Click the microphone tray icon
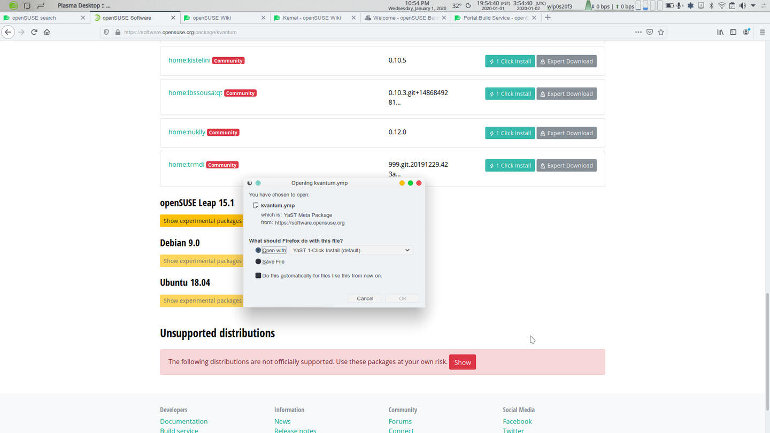770x433 pixels. (x=679, y=6)
